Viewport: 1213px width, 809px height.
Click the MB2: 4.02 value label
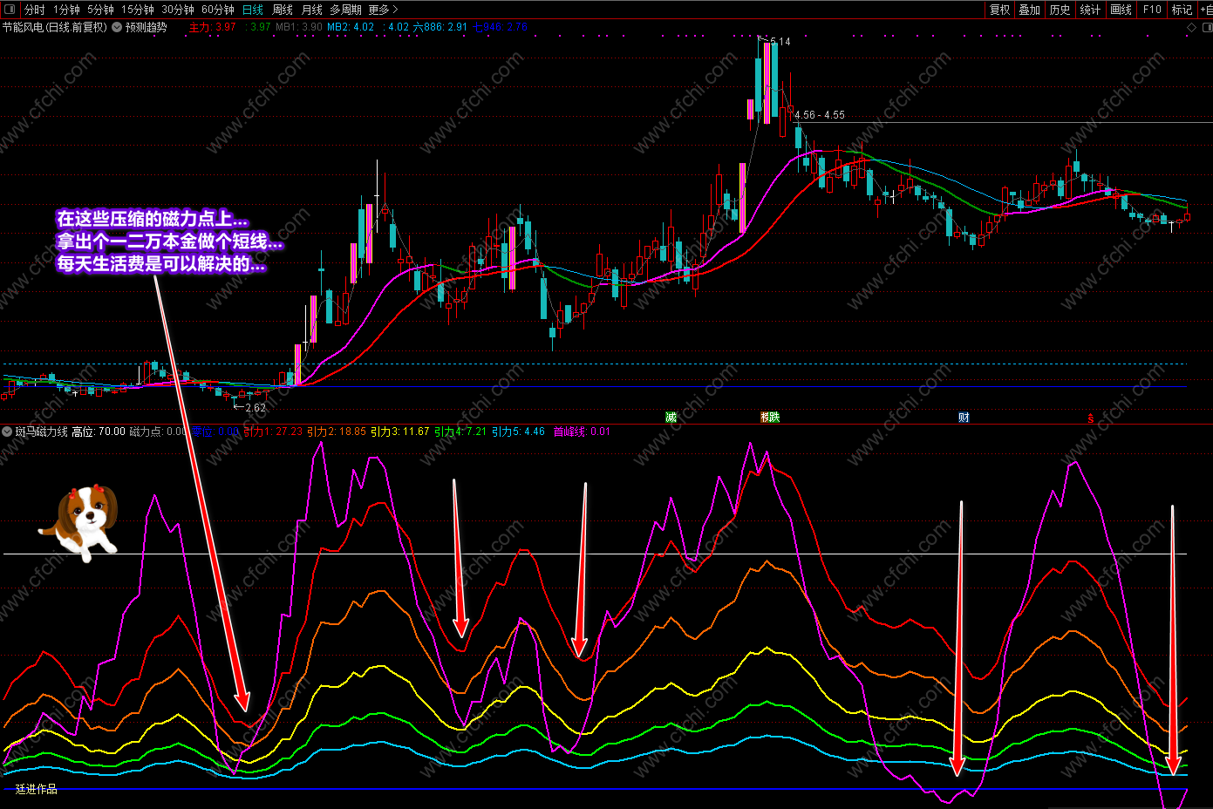(x=351, y=27)
